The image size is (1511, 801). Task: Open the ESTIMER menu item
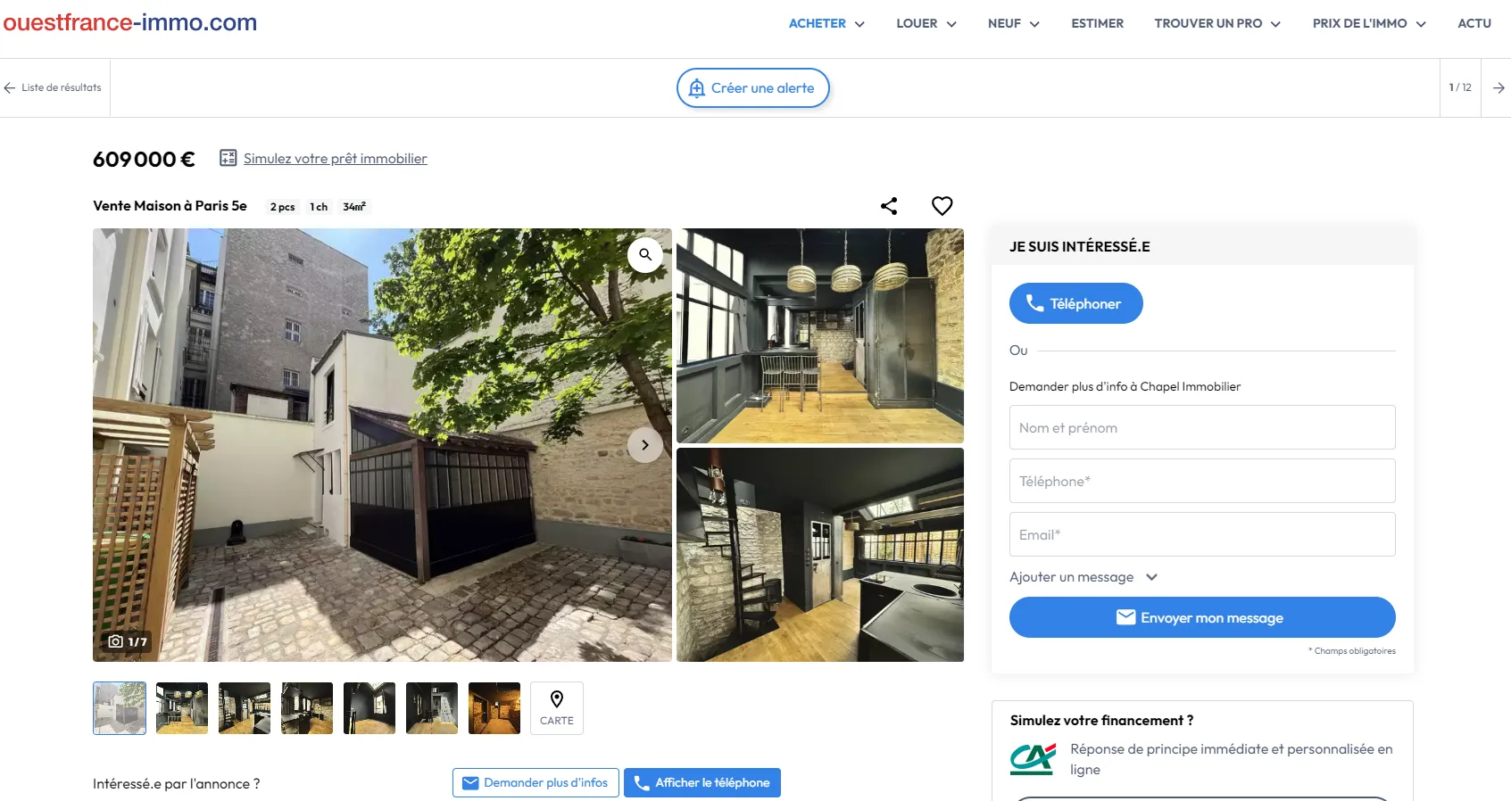point(1097,24)
